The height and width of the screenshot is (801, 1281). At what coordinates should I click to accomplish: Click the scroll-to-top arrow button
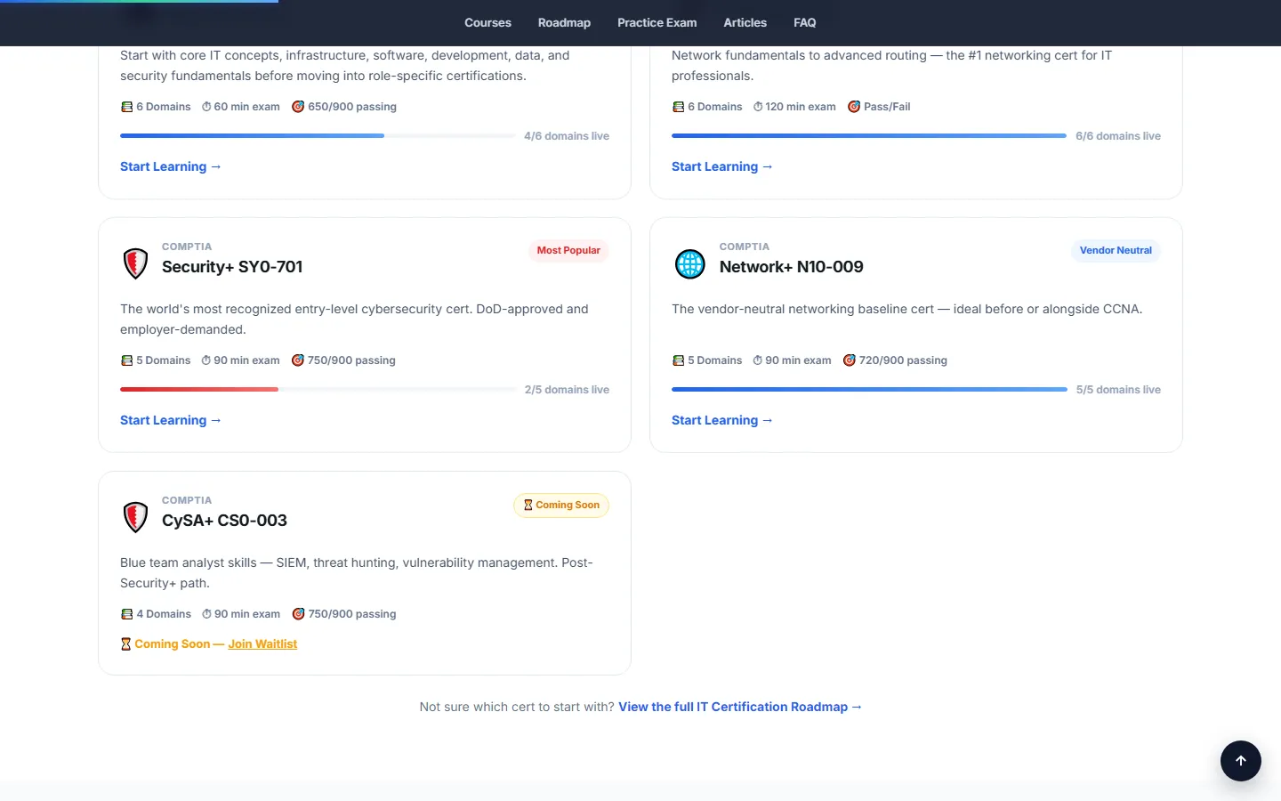[x=1240, y=761]
